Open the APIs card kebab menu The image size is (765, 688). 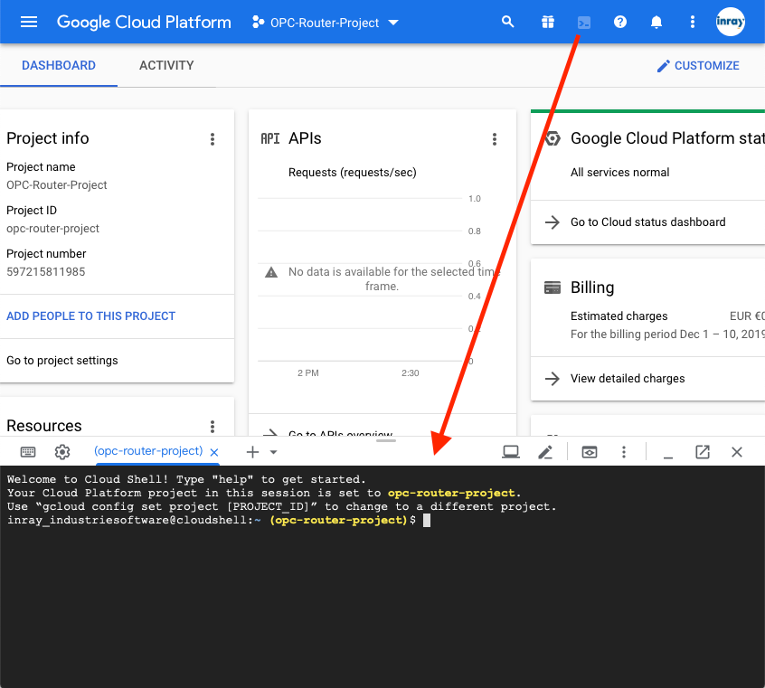click(x=495, y=139)
